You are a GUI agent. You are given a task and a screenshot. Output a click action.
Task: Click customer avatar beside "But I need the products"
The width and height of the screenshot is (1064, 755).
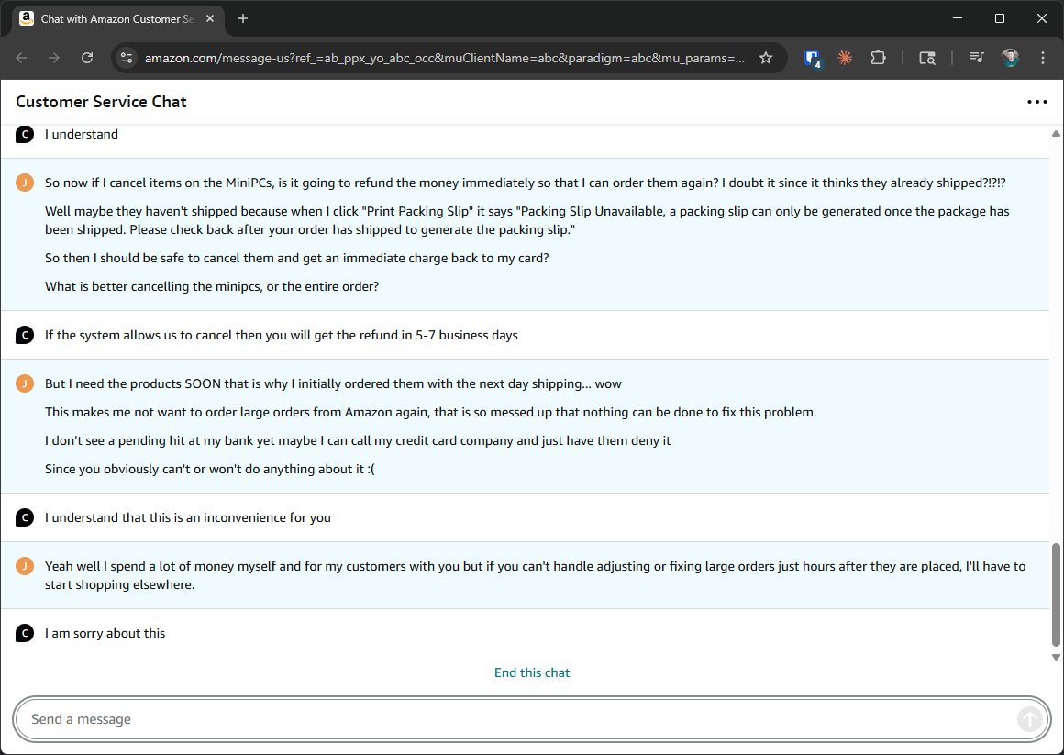(x=25, y=383)
